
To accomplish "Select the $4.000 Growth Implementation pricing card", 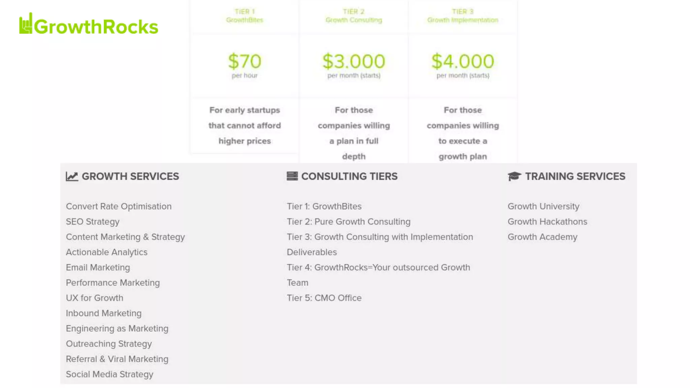I will (463, 82).
